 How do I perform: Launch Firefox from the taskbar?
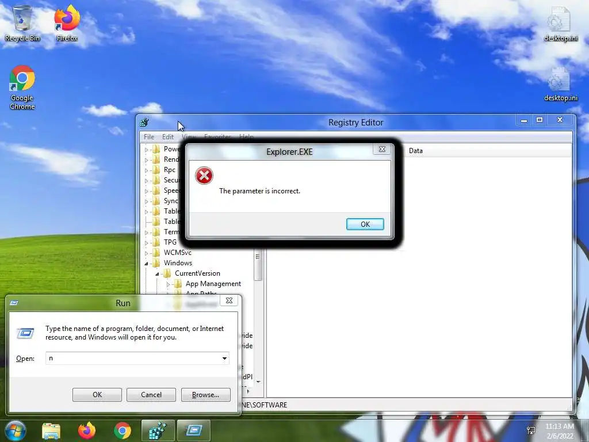pos(87,430)
